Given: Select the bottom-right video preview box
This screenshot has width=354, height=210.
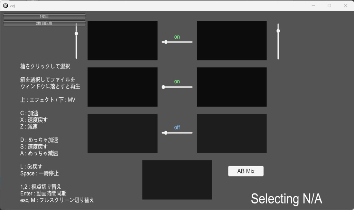Looking at the screenshot, I should tap(232, 133).
